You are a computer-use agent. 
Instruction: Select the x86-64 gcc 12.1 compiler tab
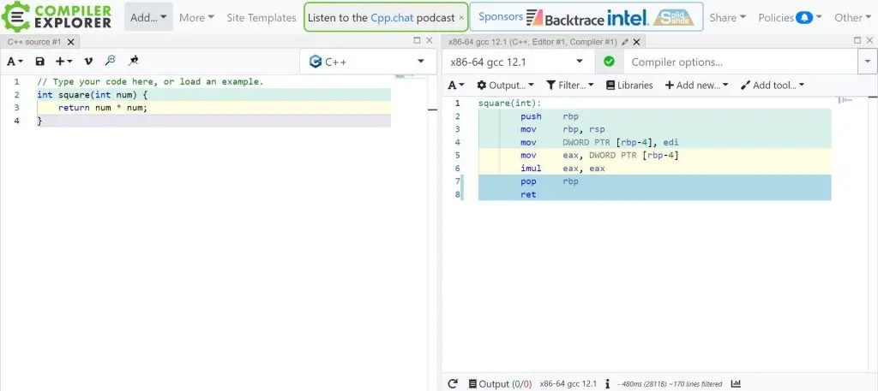[532, 42]
